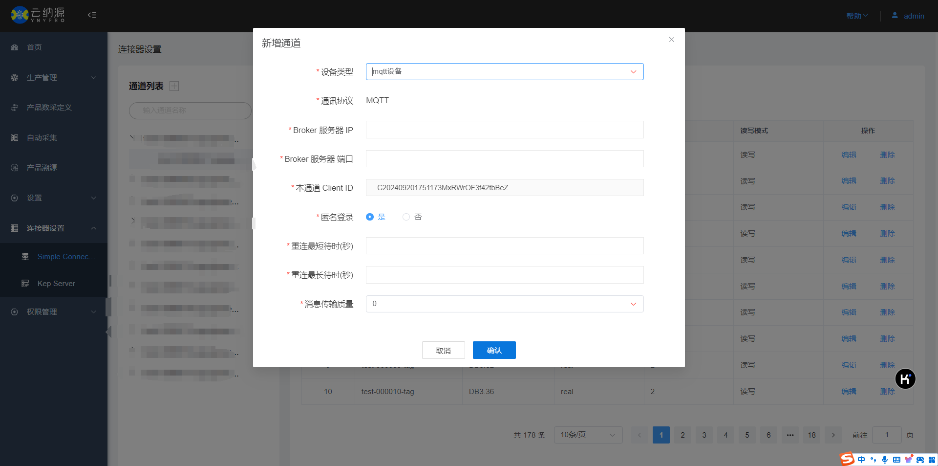Click admin username
This screenshot has width=938, height=466.
914,16
